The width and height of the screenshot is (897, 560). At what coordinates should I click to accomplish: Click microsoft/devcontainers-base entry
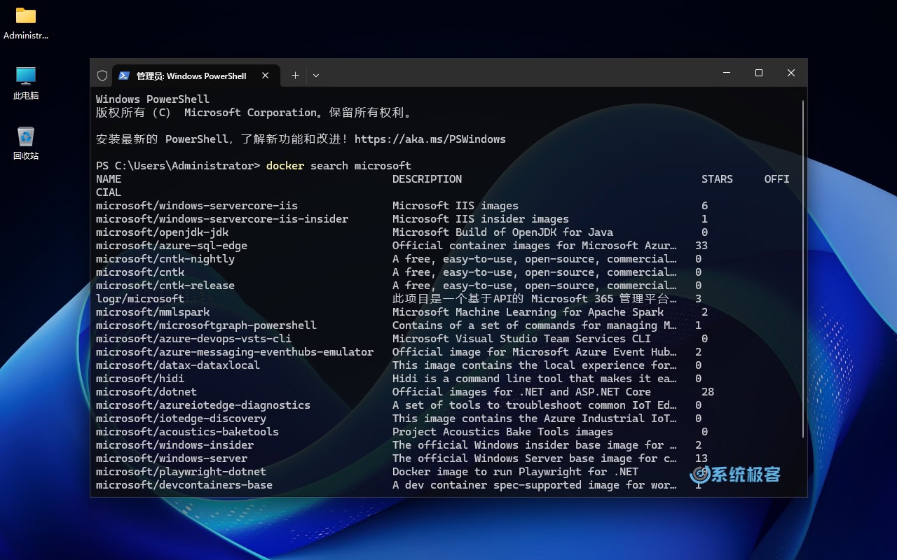click(x=184, y=485)
